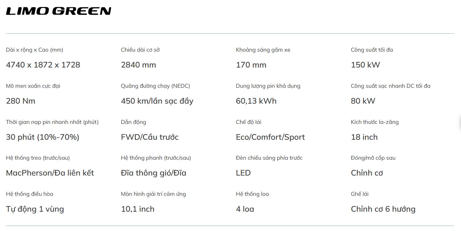Click the 2840 mm wheelbase value
This screenshot has width=461, height=231.
138,65
